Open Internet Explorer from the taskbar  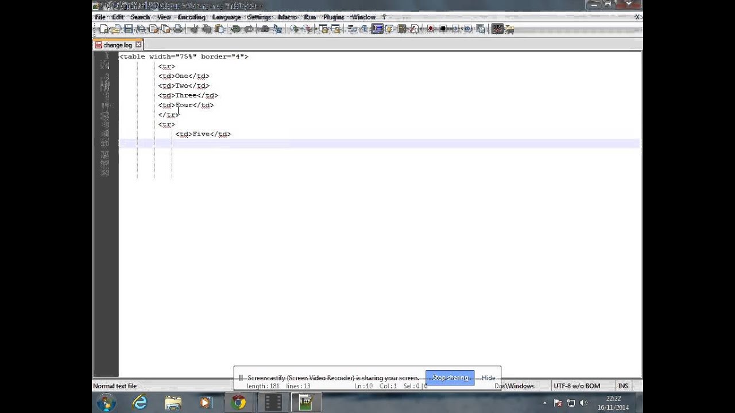140,403
